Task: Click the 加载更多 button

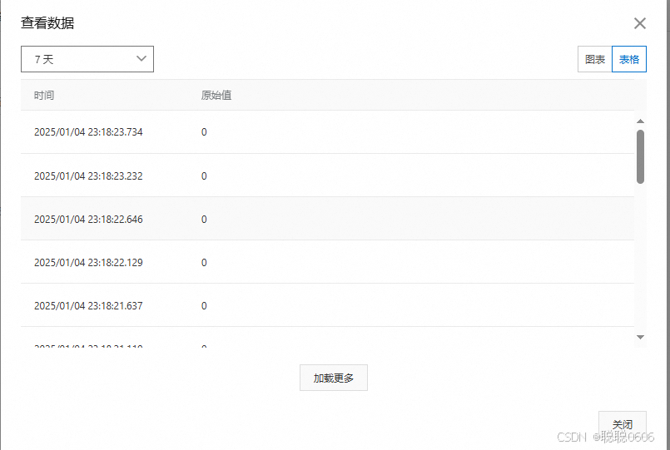Action: point(334,378)
